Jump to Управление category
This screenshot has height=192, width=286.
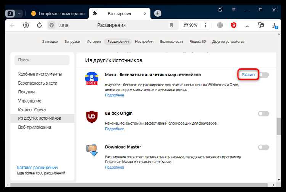click(x=29, y=101)
